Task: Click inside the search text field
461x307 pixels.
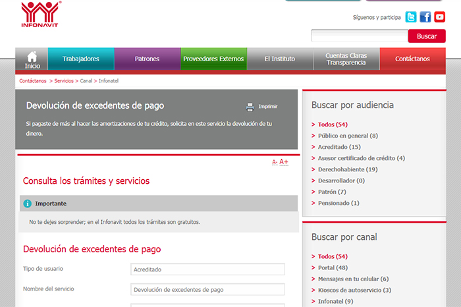Action: [359, 36]
